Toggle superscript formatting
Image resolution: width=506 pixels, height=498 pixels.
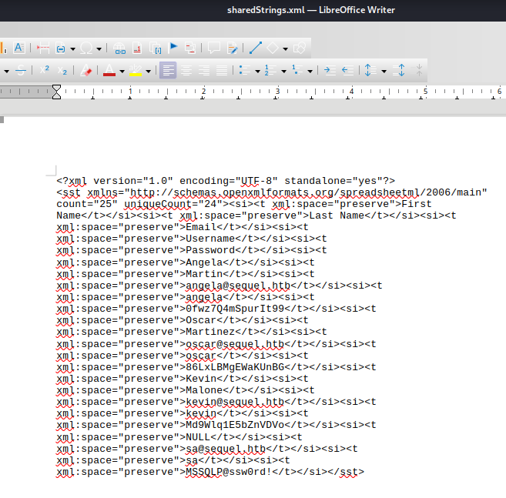[45, 70]
